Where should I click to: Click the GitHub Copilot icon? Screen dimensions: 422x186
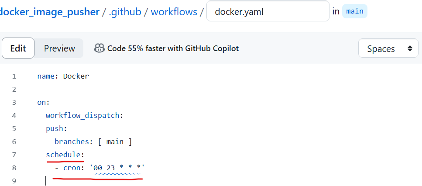point(99,48)
